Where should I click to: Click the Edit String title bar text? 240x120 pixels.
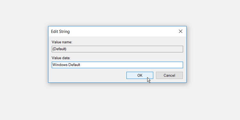(x=60, y=32)
